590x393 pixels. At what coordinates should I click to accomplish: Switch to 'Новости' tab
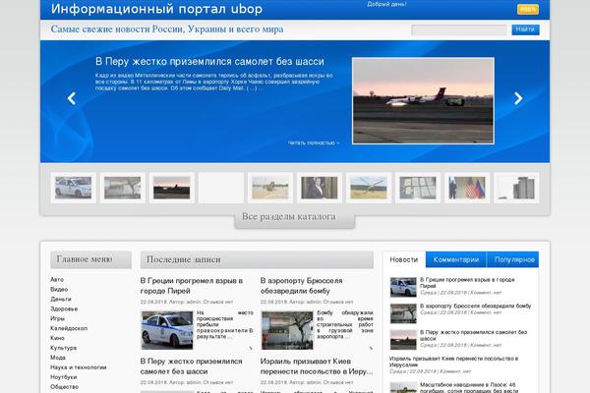point(404,259)
